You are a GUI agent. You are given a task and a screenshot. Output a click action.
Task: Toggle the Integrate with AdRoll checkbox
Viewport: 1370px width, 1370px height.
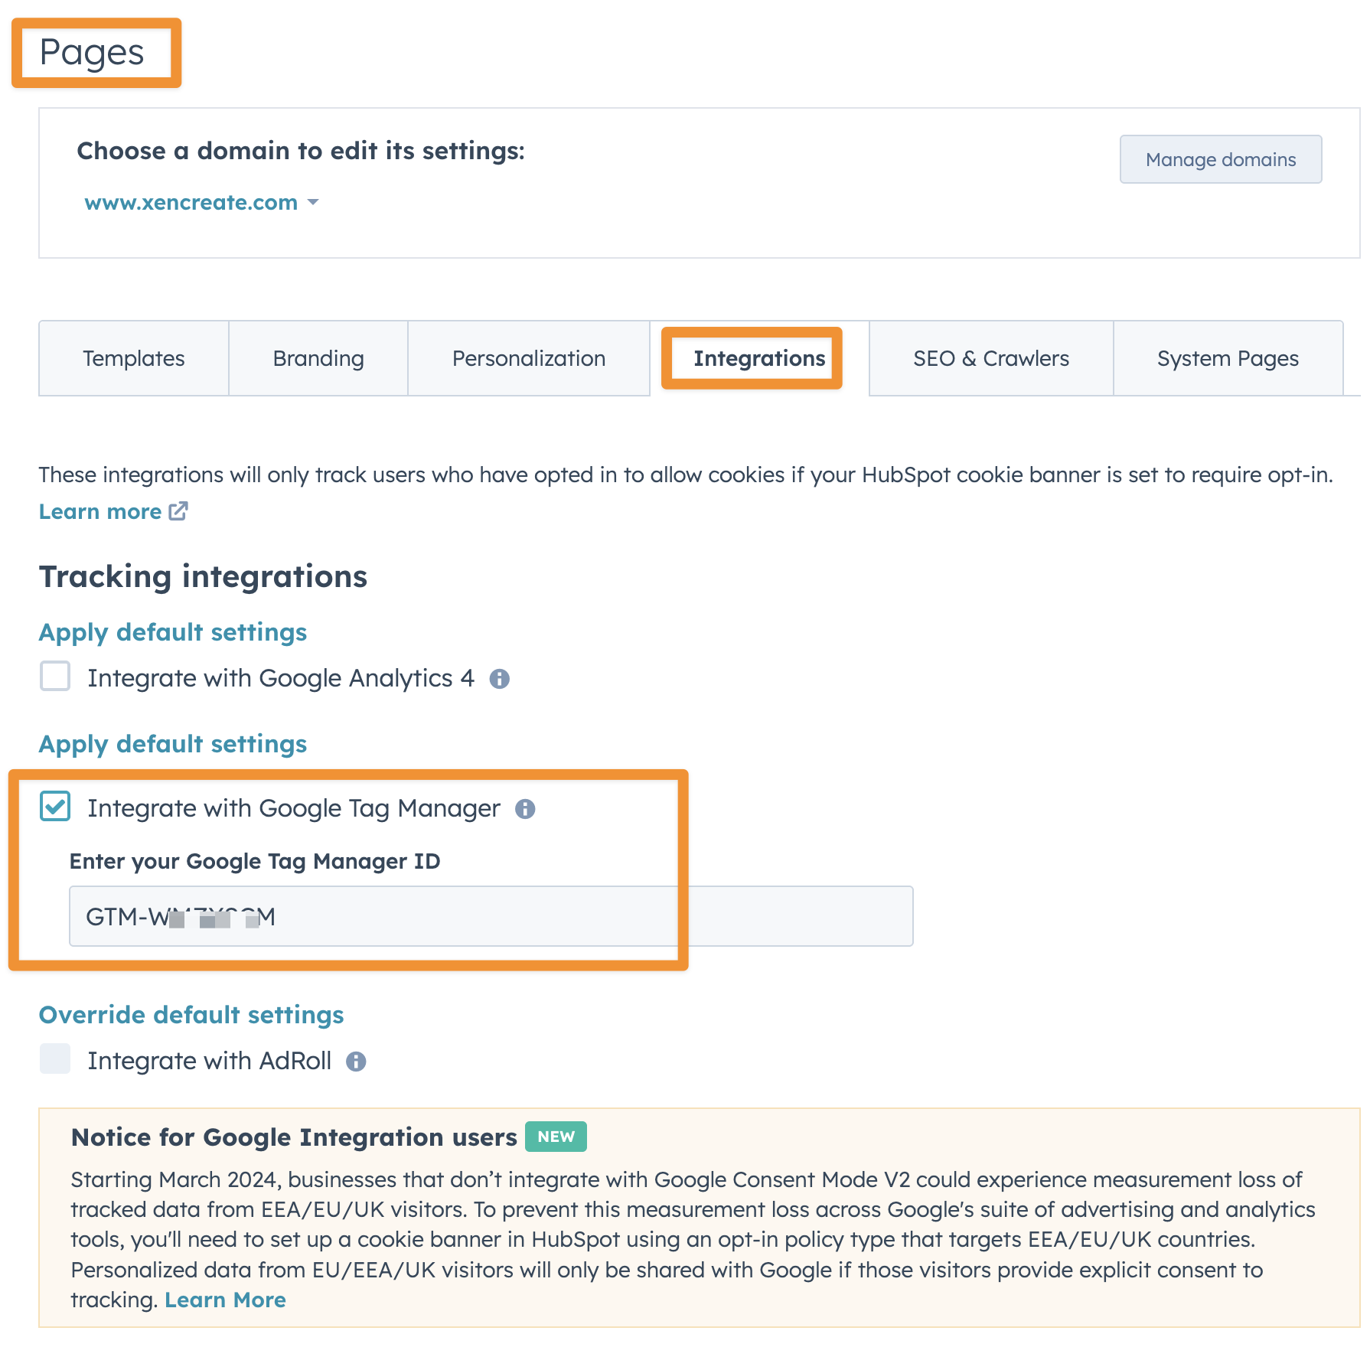point(55,1059)
